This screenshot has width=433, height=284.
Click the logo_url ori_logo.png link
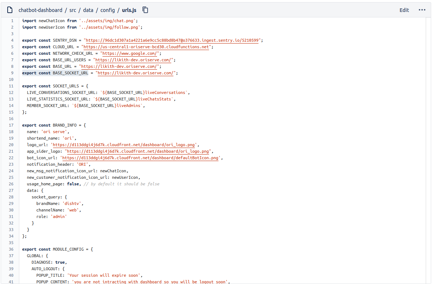125,145
